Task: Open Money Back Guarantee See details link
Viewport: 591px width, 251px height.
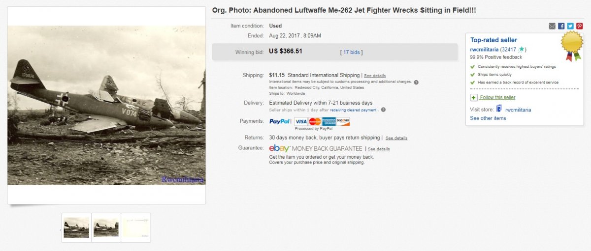Action: click(x=379, y=149)
